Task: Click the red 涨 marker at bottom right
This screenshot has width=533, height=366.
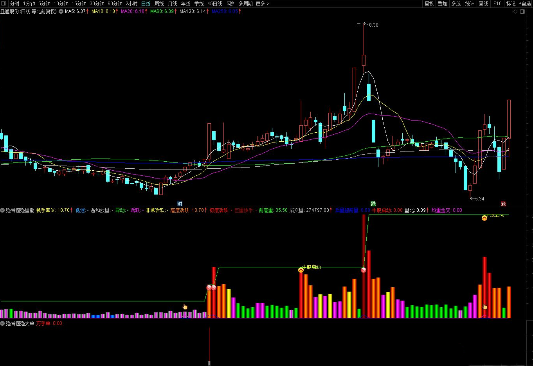Action: point(503,204)
